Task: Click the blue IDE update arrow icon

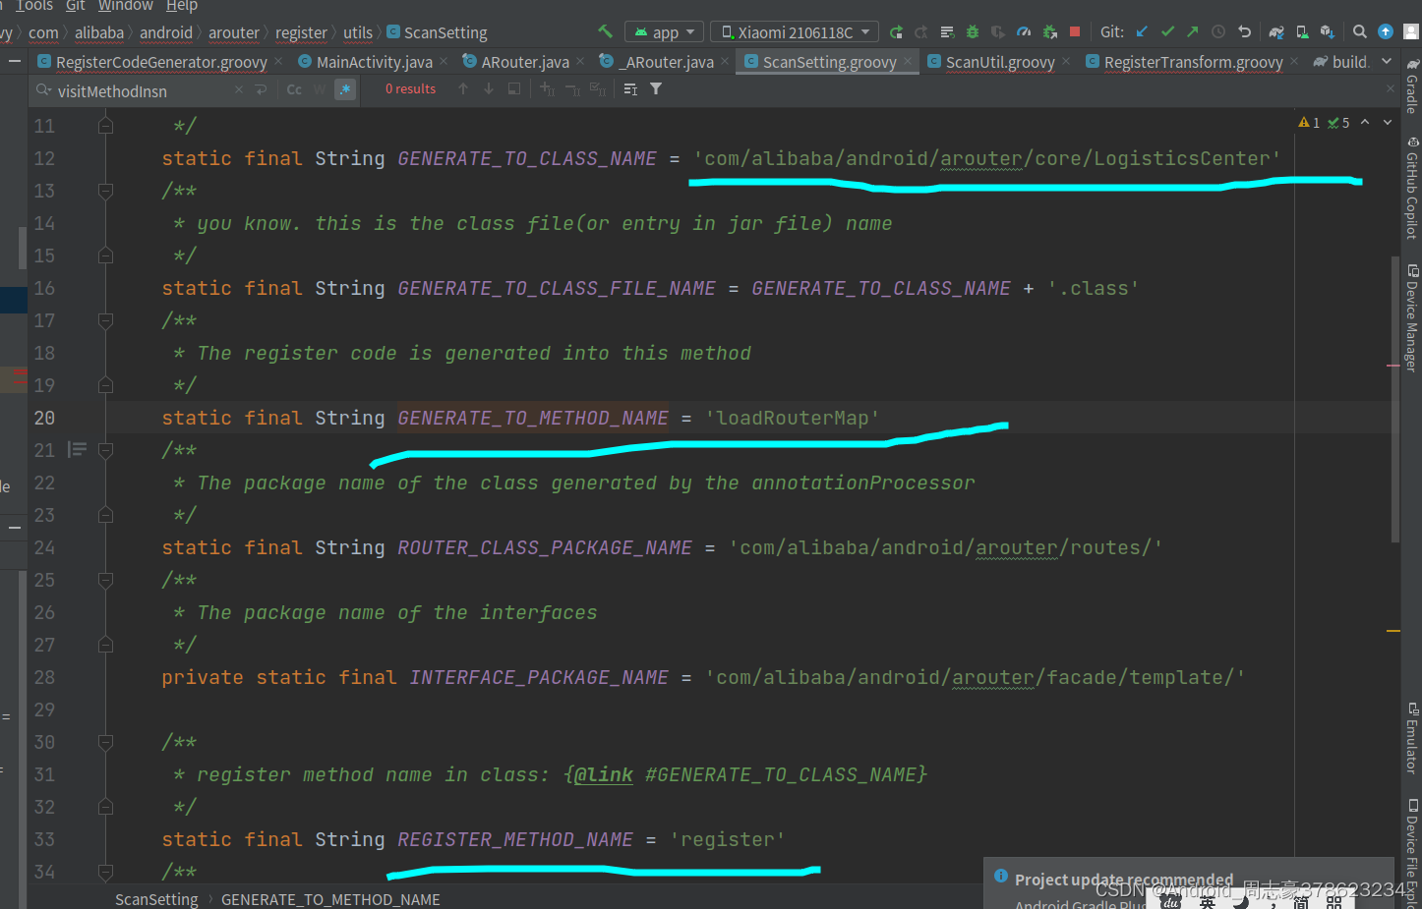Action: coord(1386,32)
